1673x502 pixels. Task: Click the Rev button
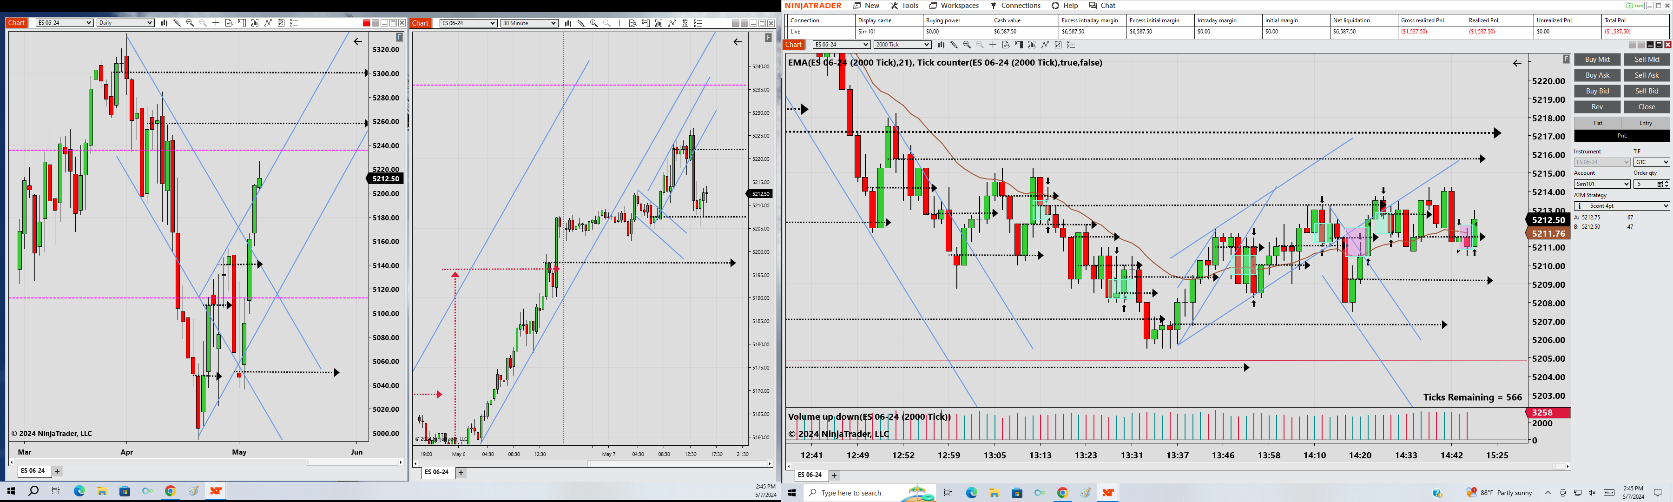tap(1597, 107)
